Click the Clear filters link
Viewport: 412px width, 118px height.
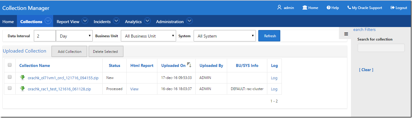tap(366, 70)
